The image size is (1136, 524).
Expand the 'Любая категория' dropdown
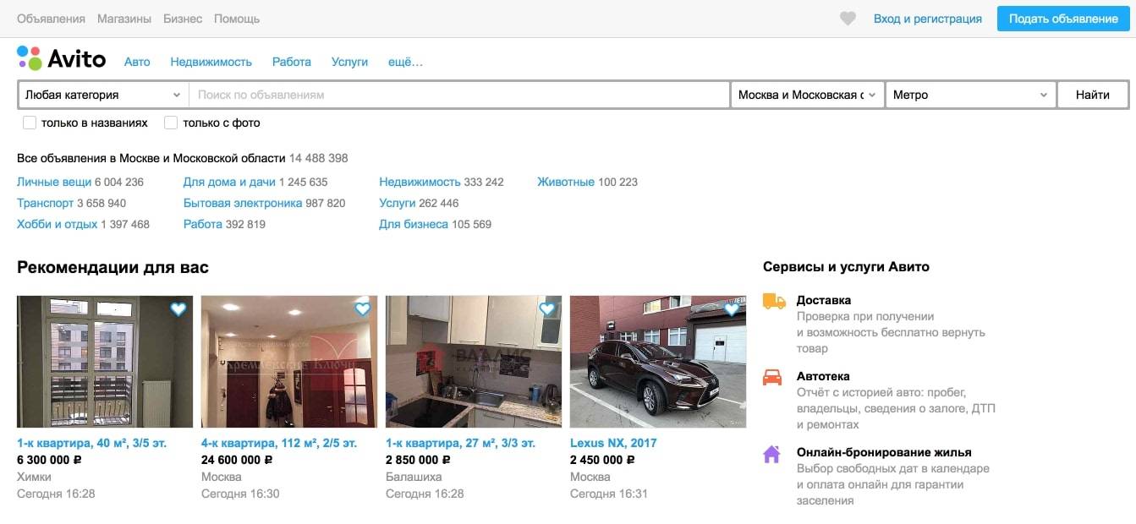click(x=103, y=95)
